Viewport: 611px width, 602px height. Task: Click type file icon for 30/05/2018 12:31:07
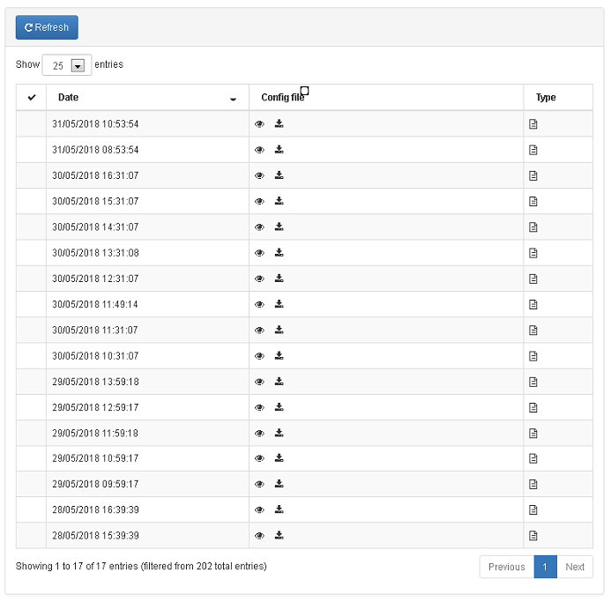533,279
